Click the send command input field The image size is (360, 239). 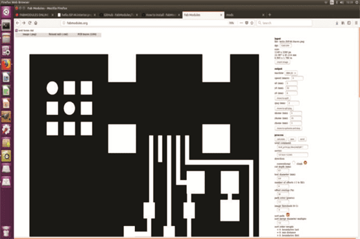293,147
